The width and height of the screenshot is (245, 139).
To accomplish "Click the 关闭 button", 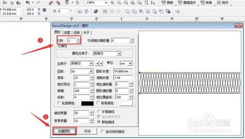I will [x=87, y=131].
